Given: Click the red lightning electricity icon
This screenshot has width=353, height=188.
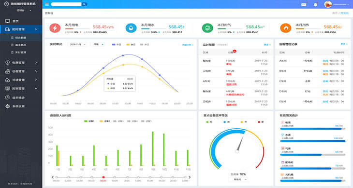Looking at the screenshot, I should 55,28.
